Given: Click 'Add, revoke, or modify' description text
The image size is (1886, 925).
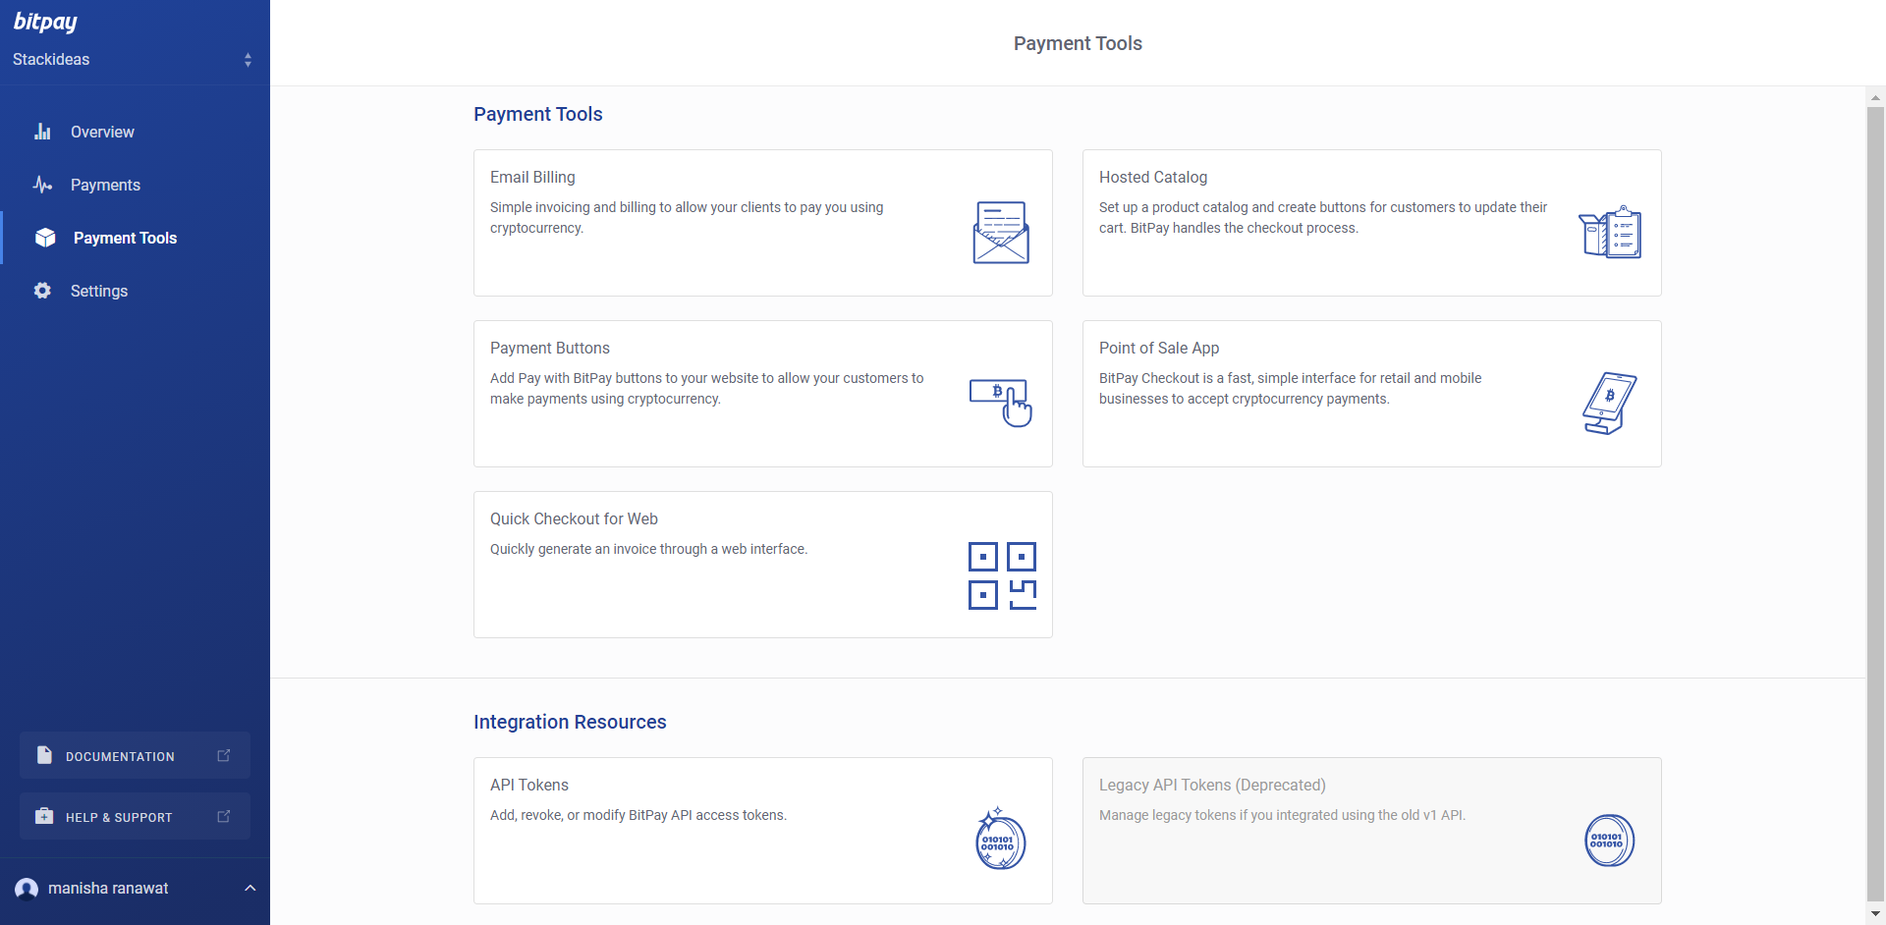Looking at the screenshot, I should [x=638, y=815].
